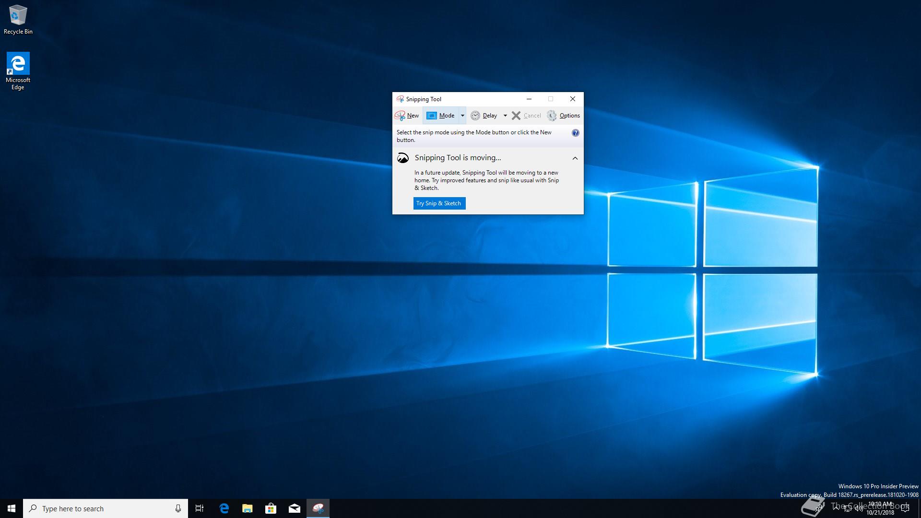Launch Edge from the taskbar
This screenshot has width=921, height=518.
(x=224, y=508)
